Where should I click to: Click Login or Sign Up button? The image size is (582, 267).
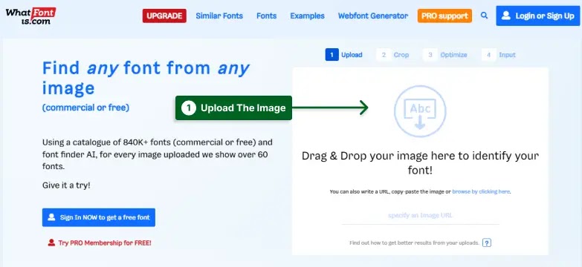click(x=538, y=16)
